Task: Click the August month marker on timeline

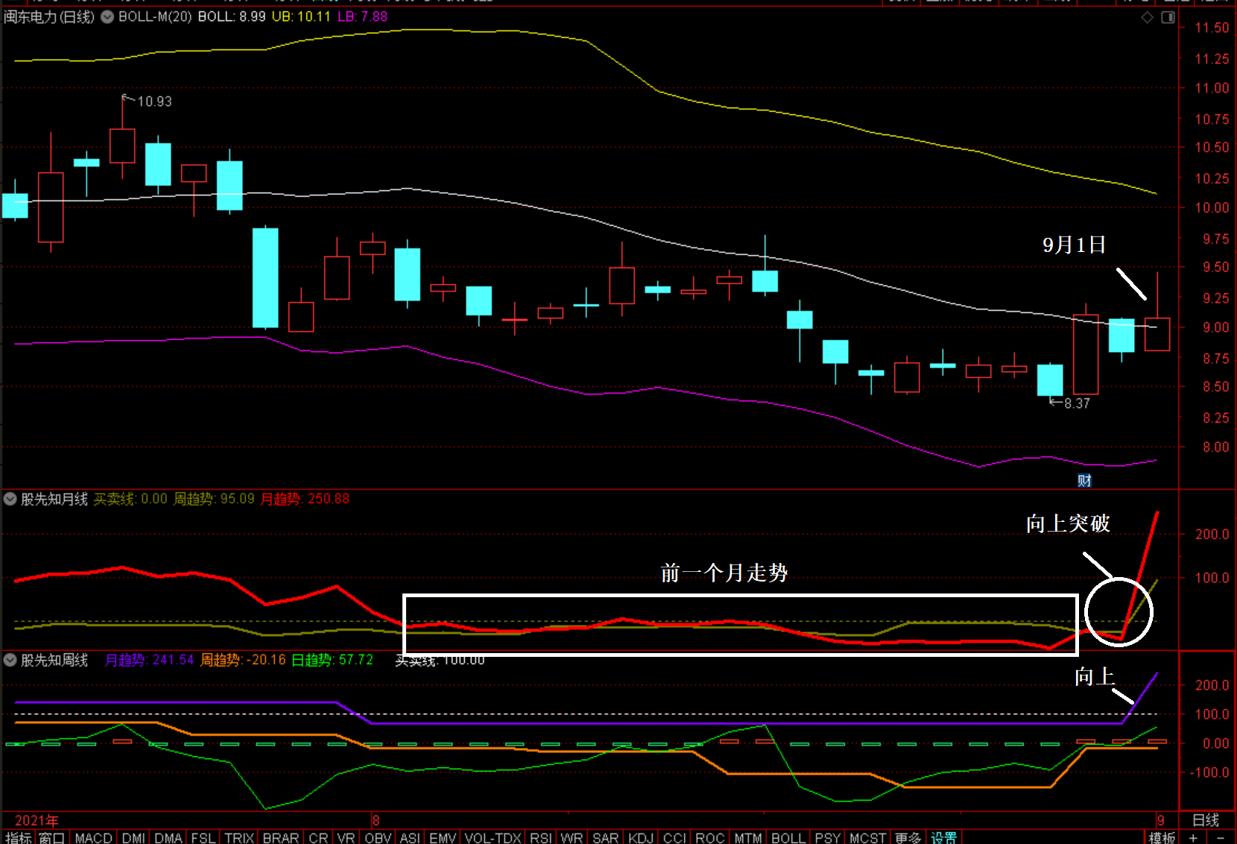Action: pos(376,820)
